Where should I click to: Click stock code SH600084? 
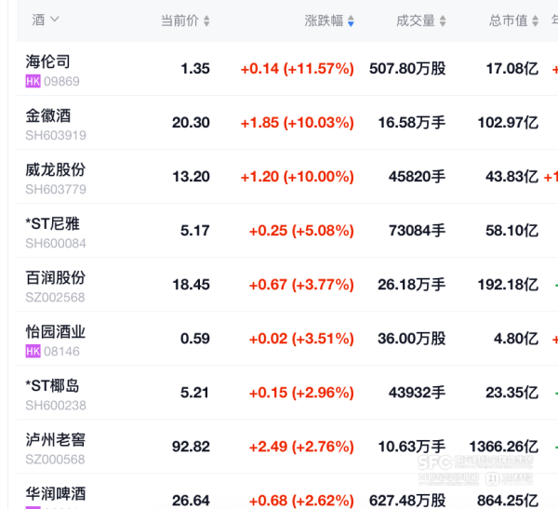click(56, 243)
